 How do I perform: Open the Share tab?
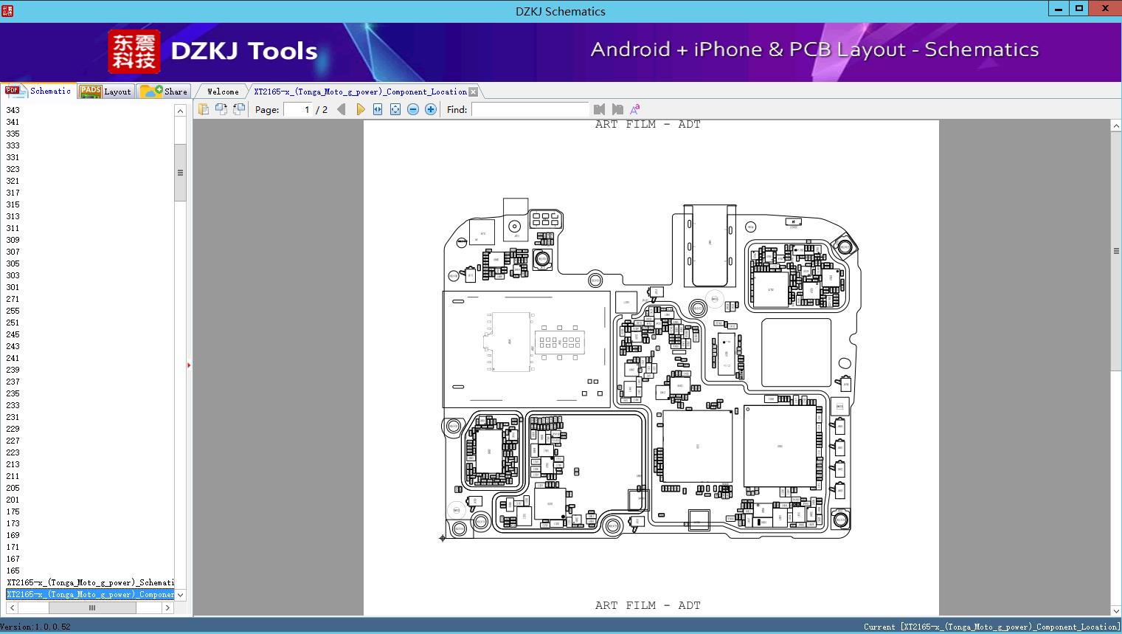point(164,92)
